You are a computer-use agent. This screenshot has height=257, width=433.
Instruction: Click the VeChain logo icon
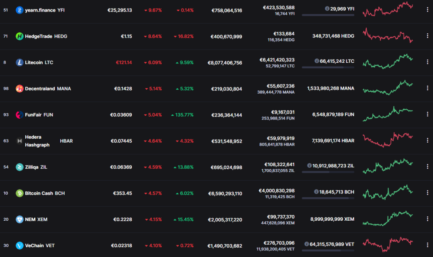(x=19, y=246)
